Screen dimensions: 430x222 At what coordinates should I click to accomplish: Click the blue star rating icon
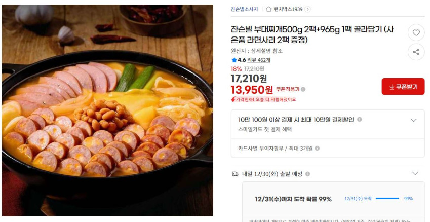(x=234, y=60)
